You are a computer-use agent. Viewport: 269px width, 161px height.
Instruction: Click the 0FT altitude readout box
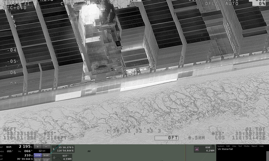[x=166, y=138]
